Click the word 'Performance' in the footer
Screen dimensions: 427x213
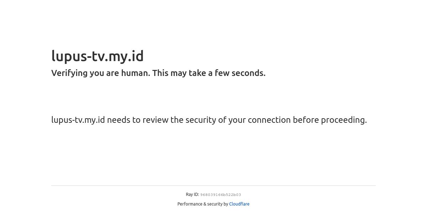(x=190, y=204)
